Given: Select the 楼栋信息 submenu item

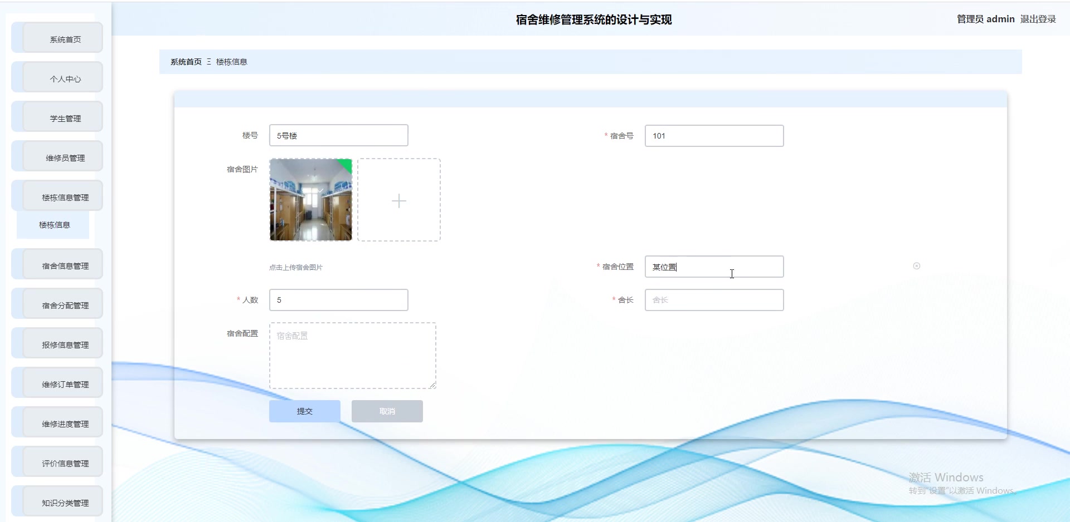Looking at the screenshot, I should coord(53,225).
